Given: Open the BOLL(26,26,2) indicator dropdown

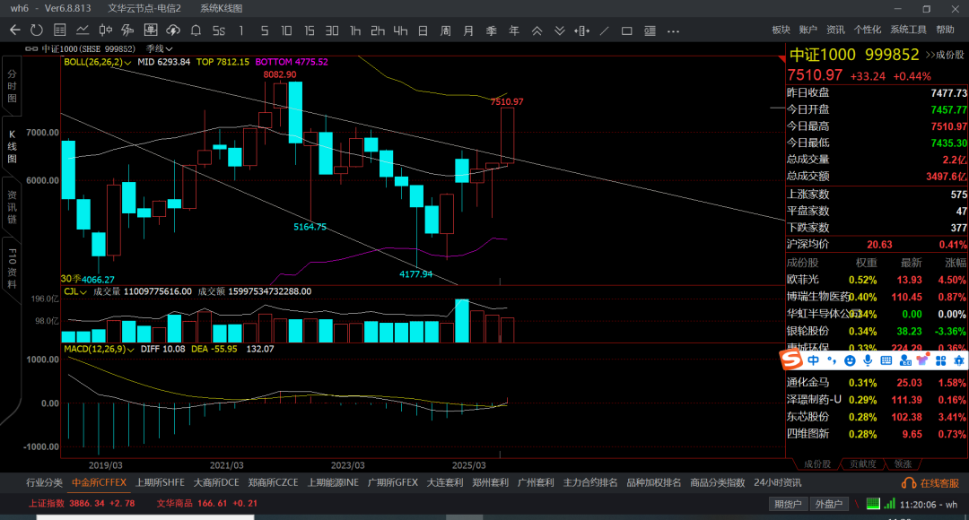Looking at the screenshot, I should click(98, 63).
